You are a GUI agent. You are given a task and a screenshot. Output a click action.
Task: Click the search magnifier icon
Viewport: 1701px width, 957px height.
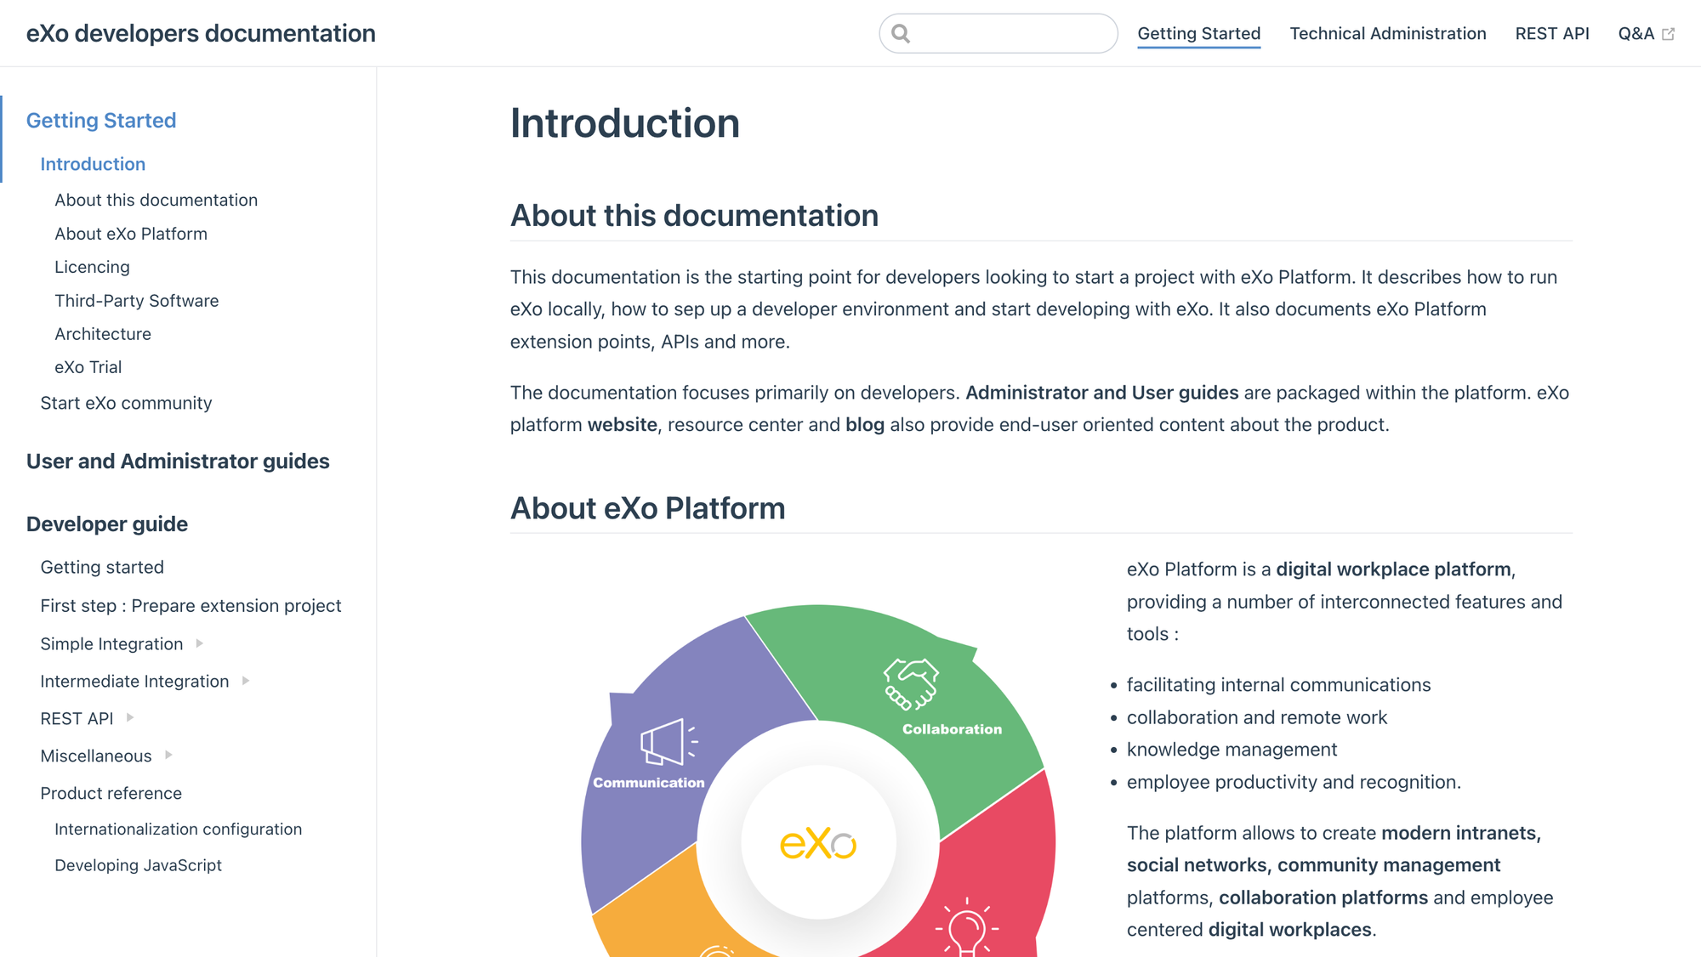pos(901,34)
